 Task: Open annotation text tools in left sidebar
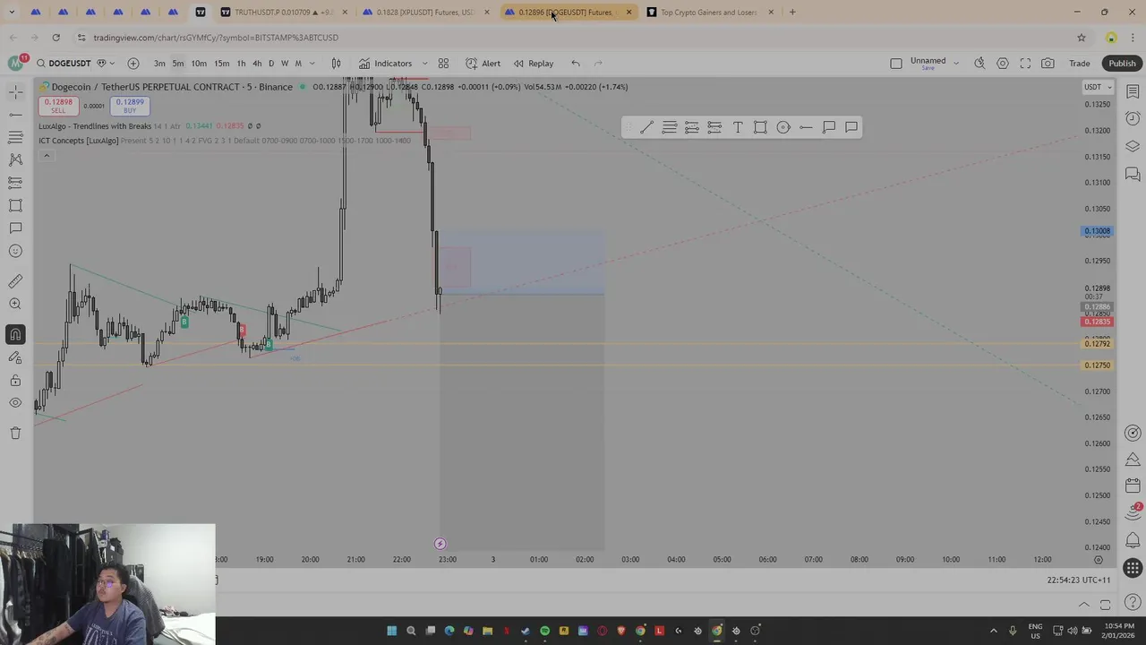point(15,228)
